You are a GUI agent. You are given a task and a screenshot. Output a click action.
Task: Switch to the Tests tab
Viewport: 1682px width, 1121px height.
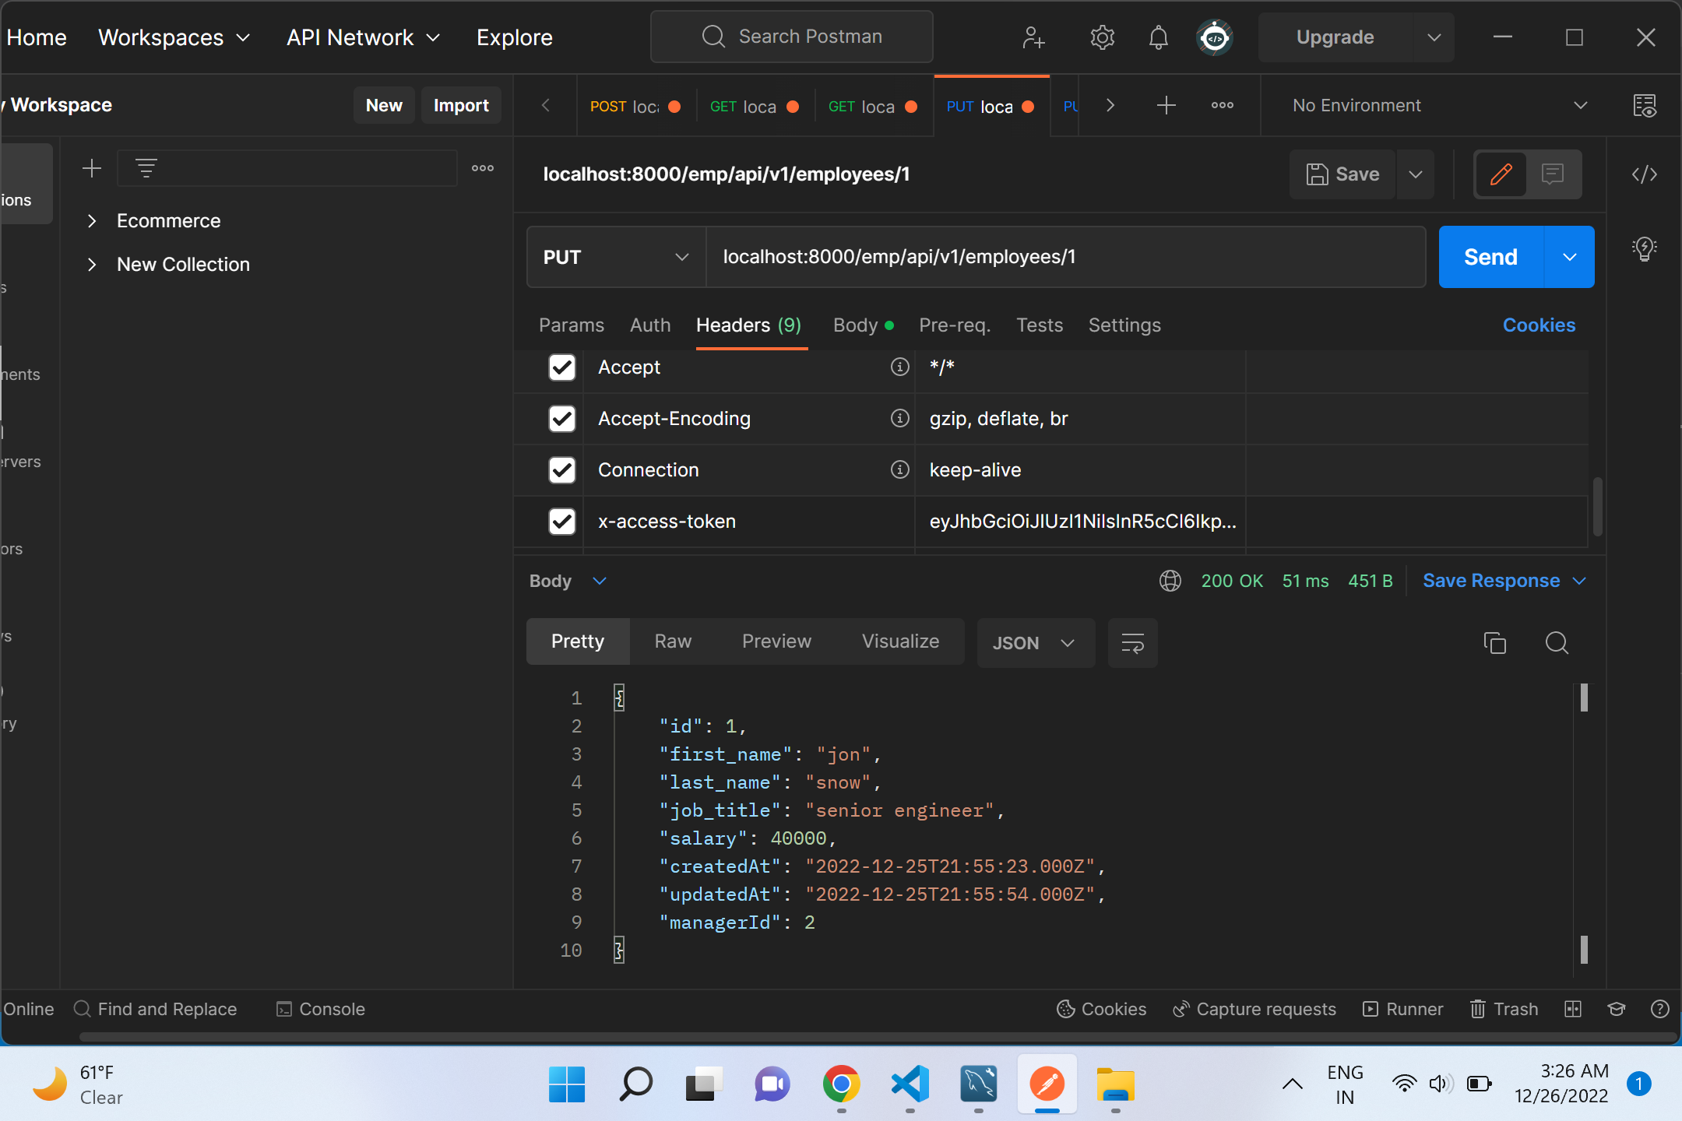[1040, 325]
